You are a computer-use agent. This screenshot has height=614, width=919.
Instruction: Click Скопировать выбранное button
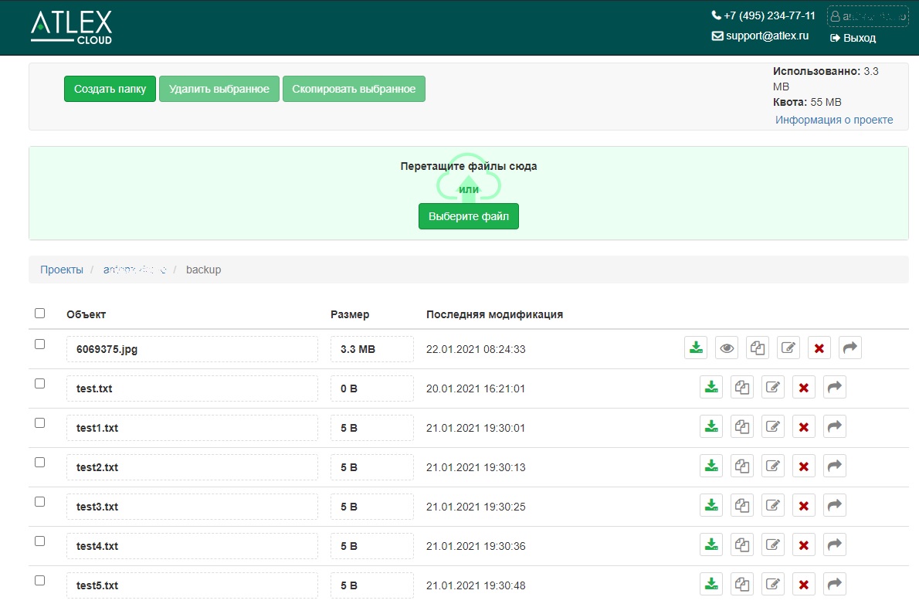(x=354, y=89)
